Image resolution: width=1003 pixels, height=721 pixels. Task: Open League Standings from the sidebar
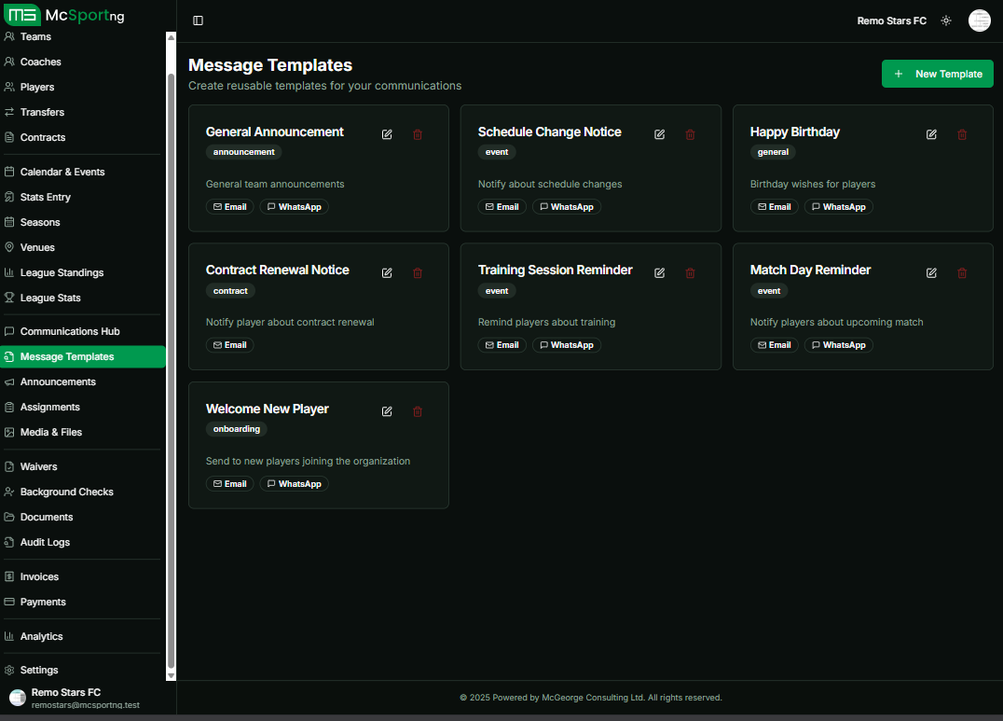coord(66,272)
